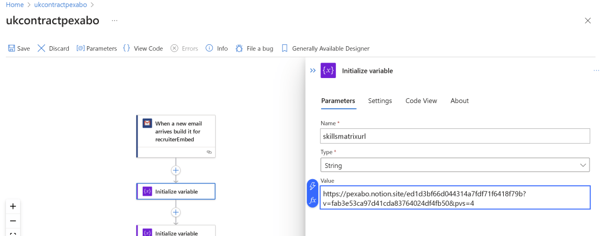Click Discard in the toolbar
This screenshot has width=605, height=236.
click(x=53, y=49)
